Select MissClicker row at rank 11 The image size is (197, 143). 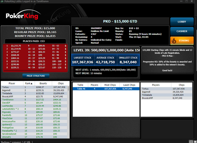[x=34, y=118]
